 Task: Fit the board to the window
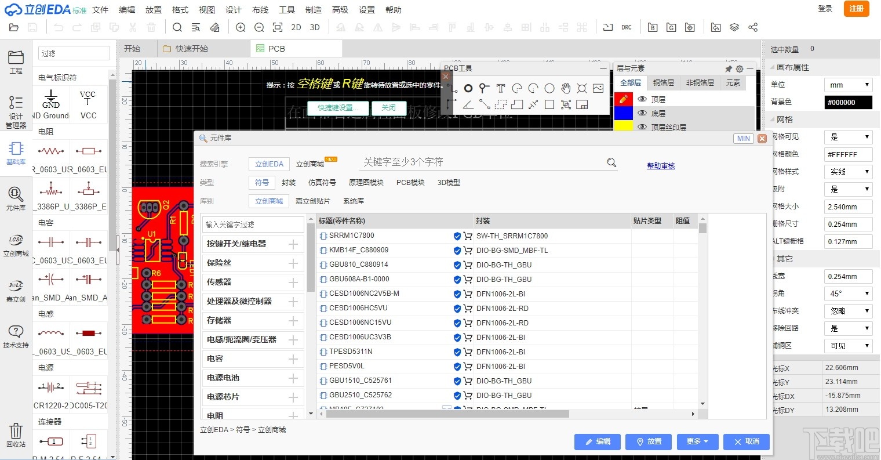pos(278,27)
